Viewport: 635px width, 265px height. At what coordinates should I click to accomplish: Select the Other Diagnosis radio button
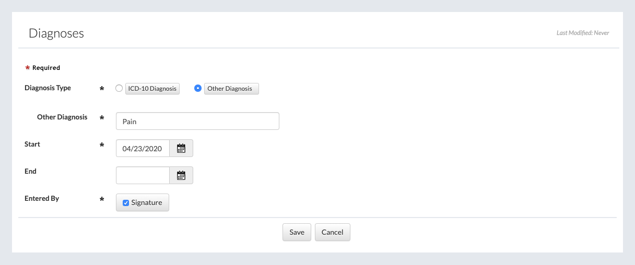[198, 88]
